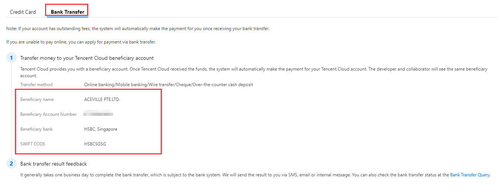Click the Transfer money to beneficiary account heading

pos(87,58)
